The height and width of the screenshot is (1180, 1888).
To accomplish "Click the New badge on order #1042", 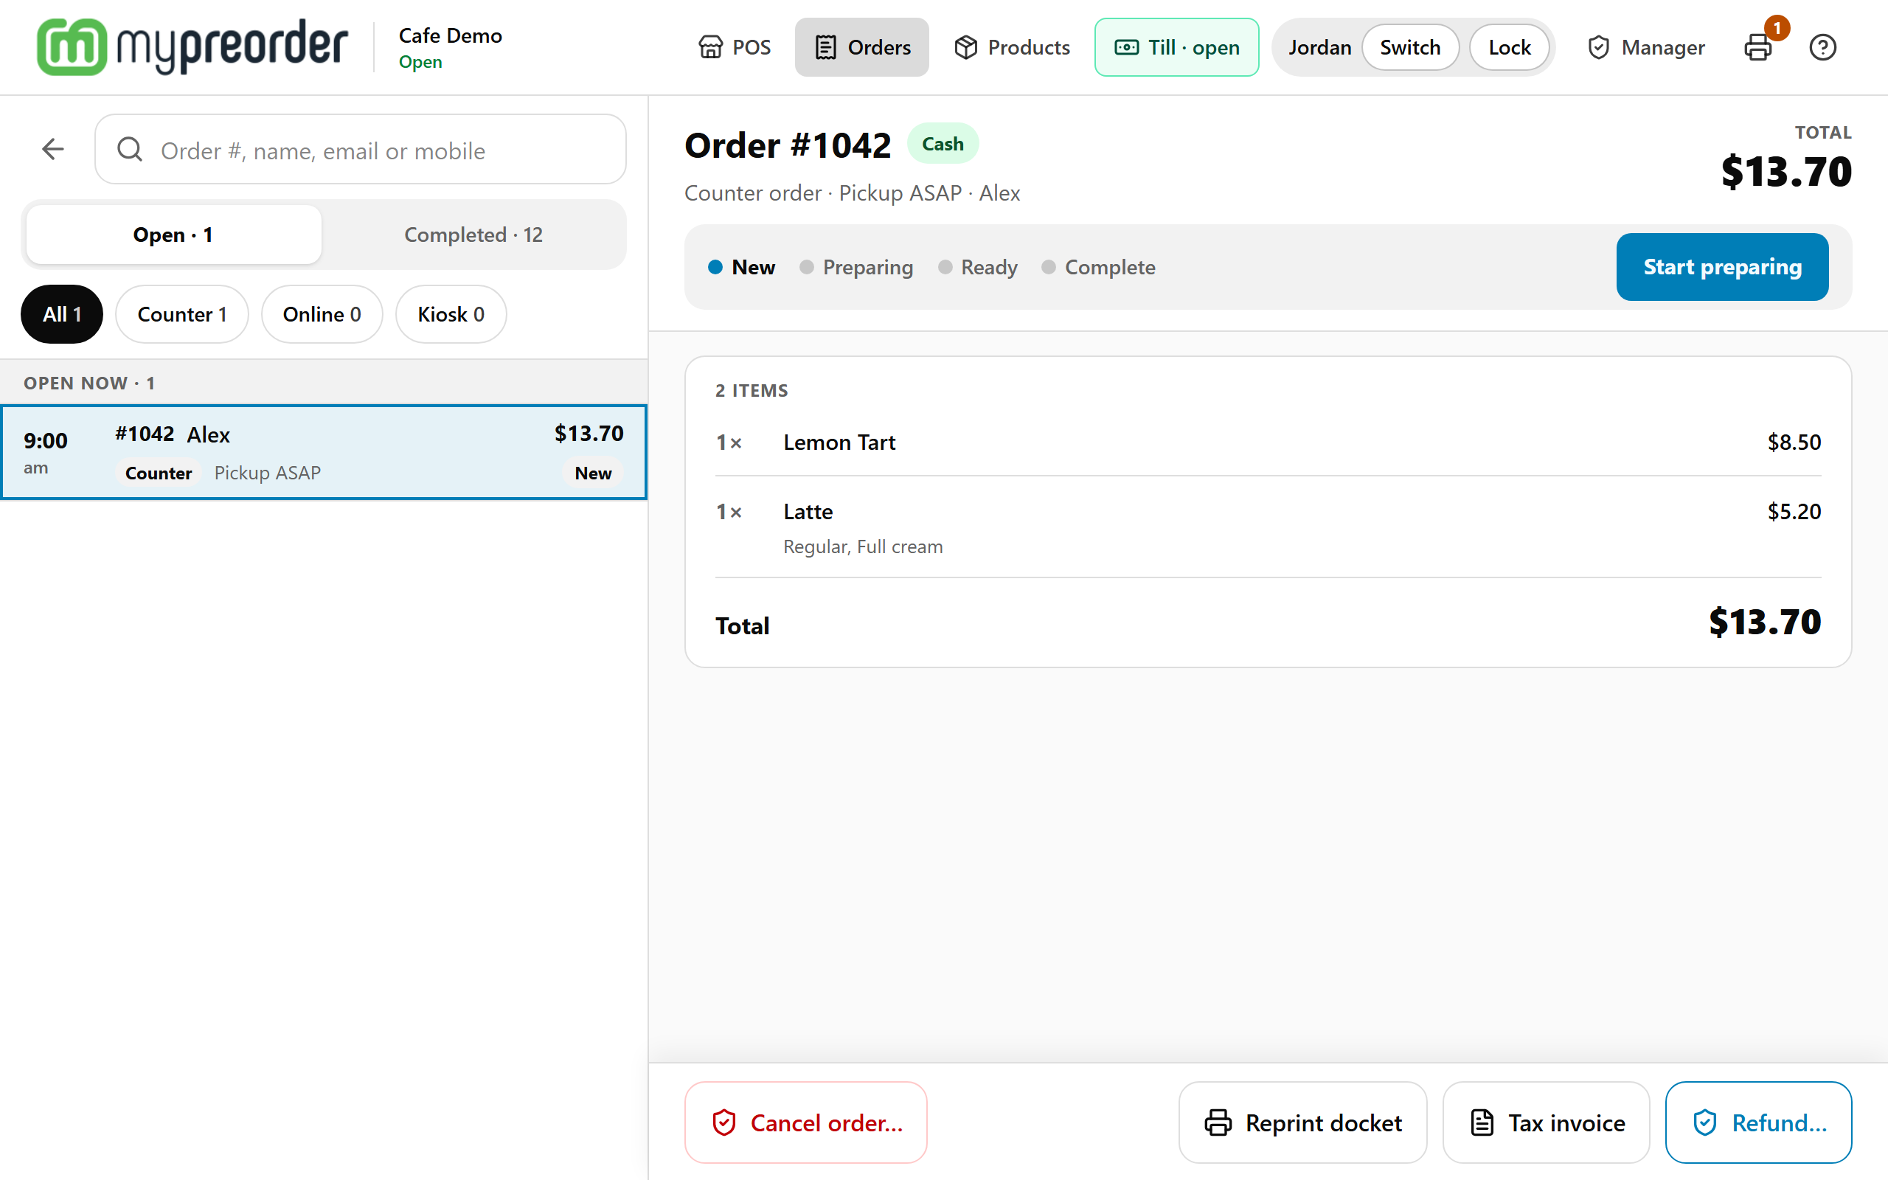I will click(x=593, y=473).
